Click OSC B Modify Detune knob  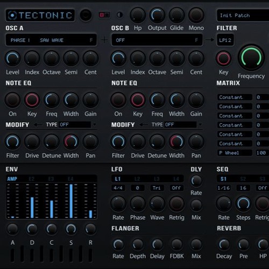(x=157, y=141)
